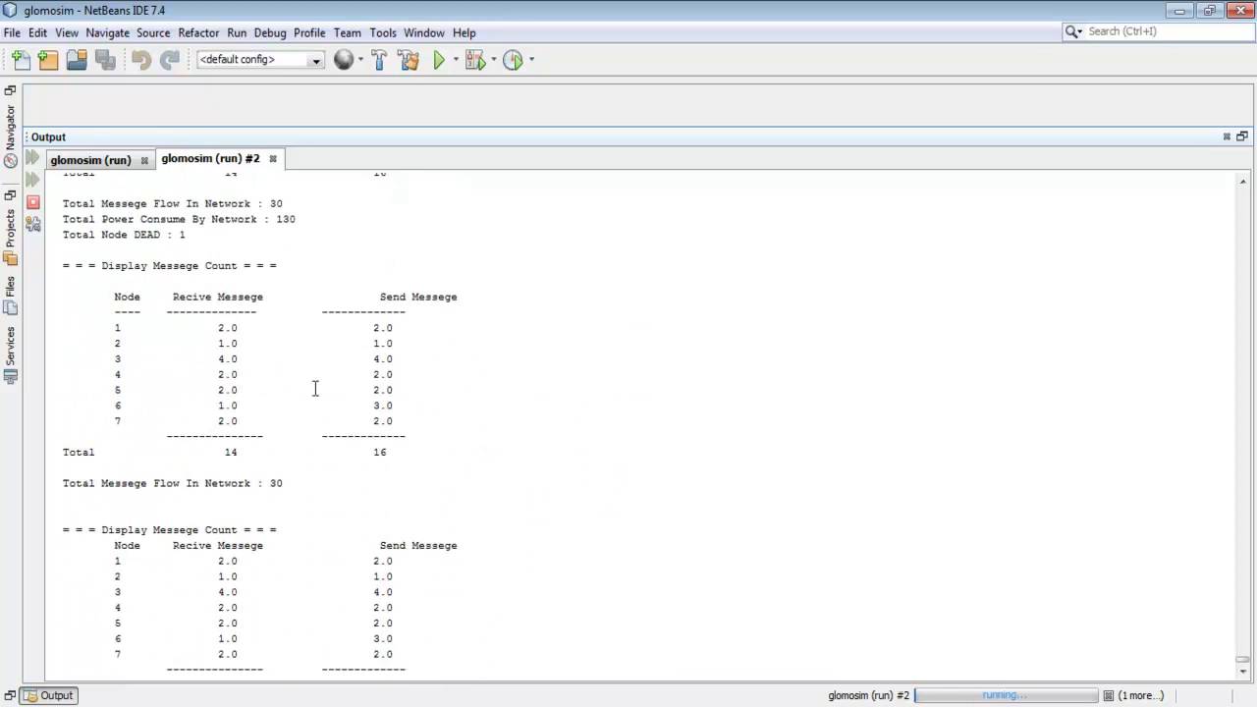Open the Services side panel
The image size is (1257, 707).
tap(11, 354)
